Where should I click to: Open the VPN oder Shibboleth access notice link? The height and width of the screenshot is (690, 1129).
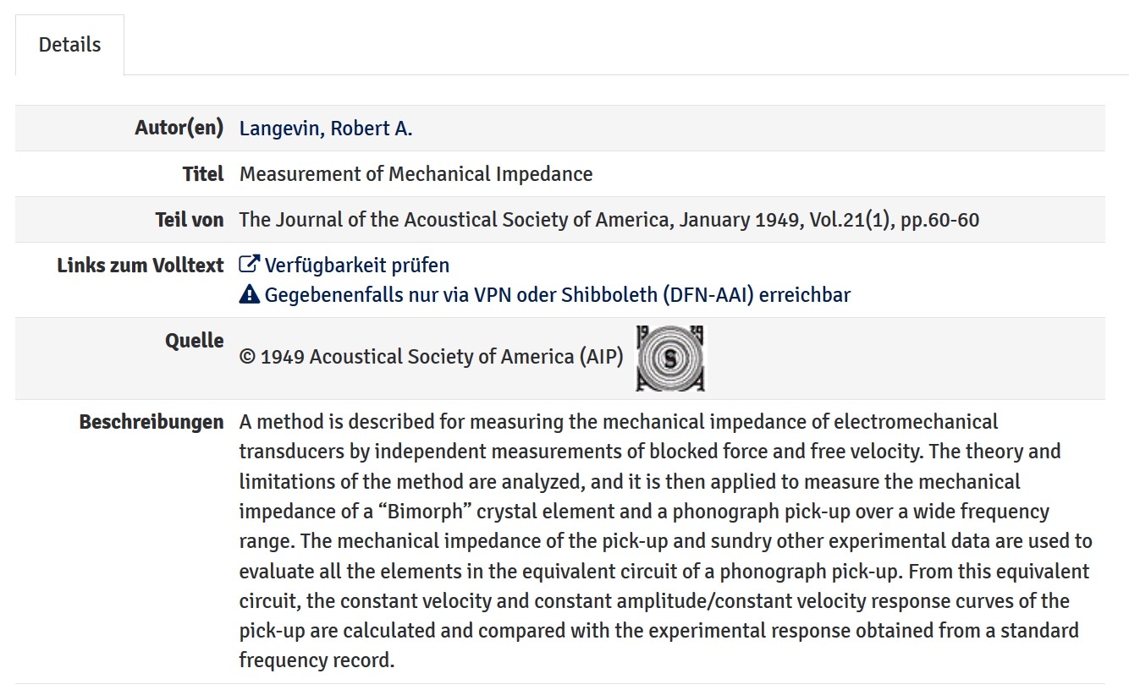(x=557, y=295)
